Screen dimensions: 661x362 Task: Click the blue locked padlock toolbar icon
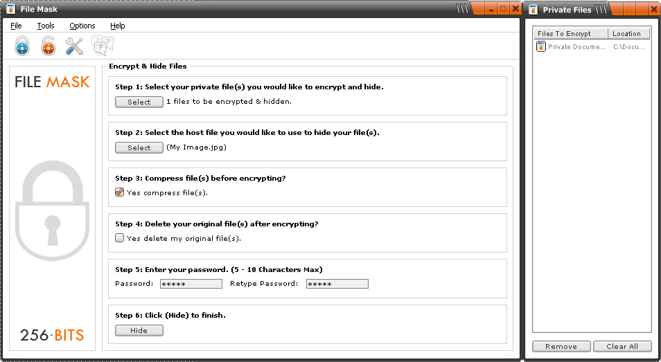coord(22,46)
